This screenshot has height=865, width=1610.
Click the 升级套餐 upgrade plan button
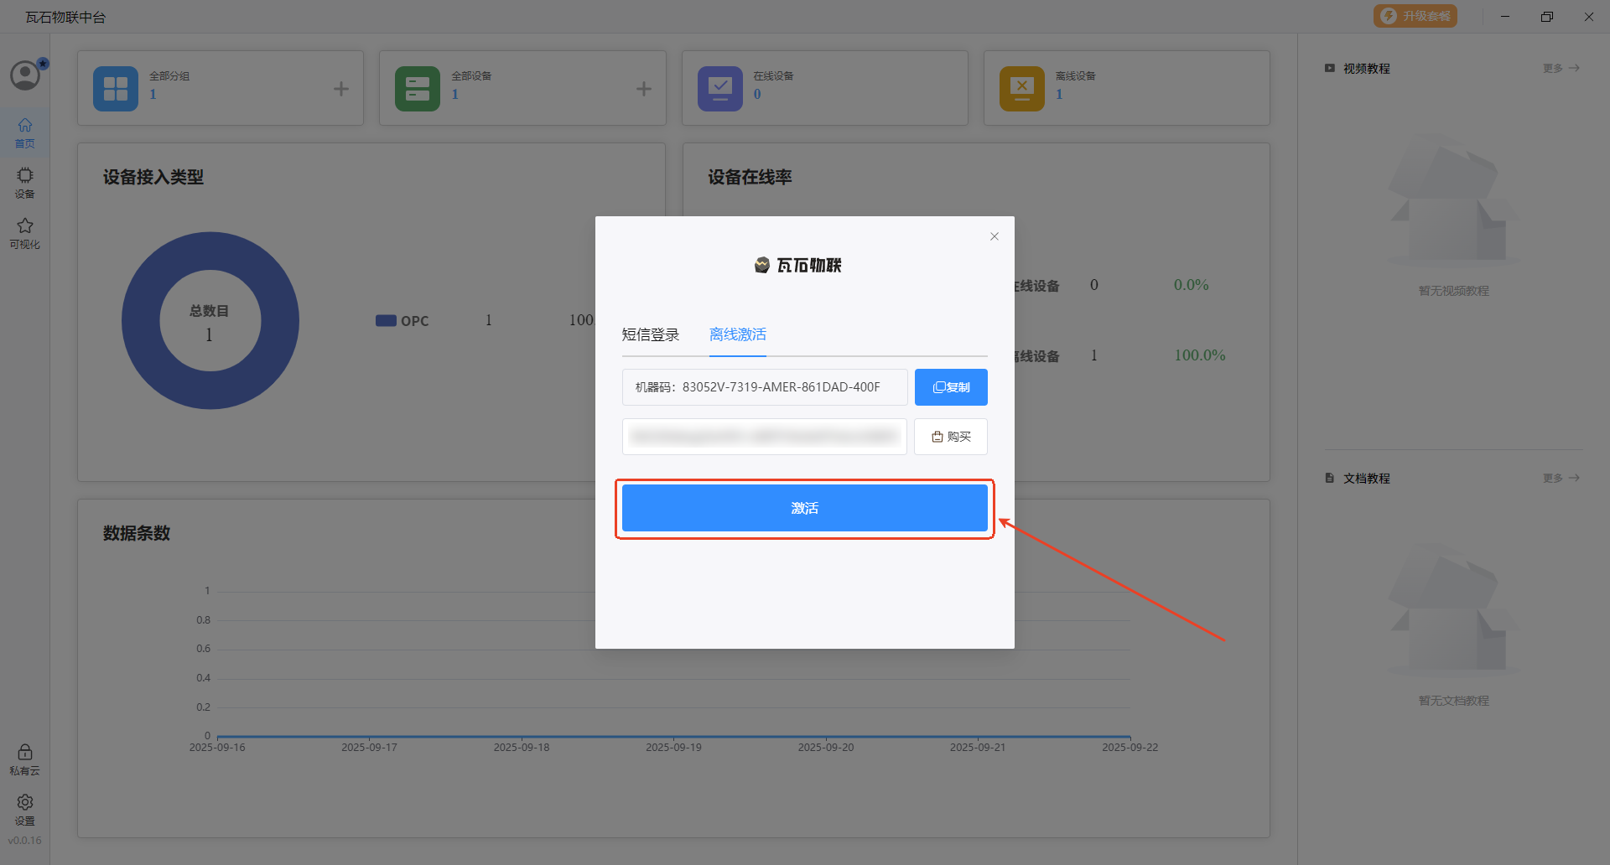click(x=1415, y=16)
